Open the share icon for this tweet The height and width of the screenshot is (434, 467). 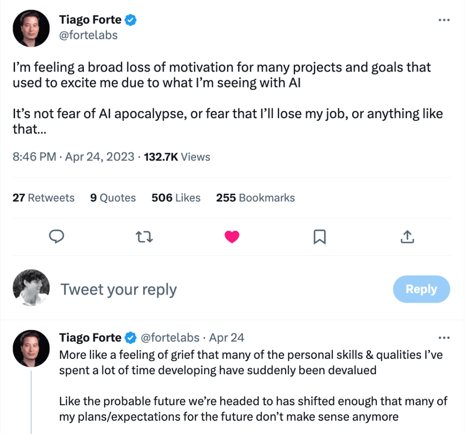pos(407,236)
